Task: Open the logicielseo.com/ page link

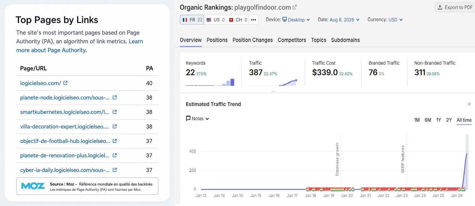Action: coord(40,83)
